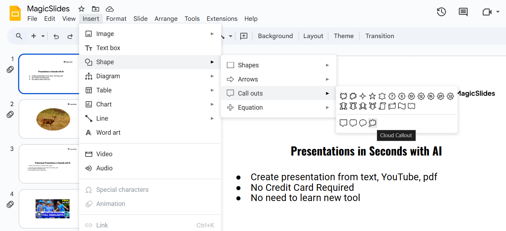This screenshot has width=506, height=231.
Task: Open the Table submenu entry
Action: (x=104, y=90)
